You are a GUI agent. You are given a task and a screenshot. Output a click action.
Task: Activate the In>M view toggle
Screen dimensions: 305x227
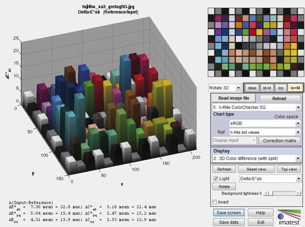(x=295, y=88)
